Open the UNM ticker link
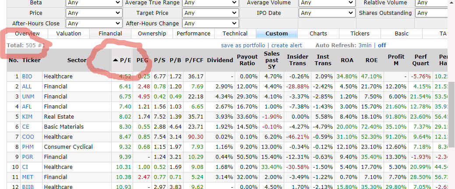 (28, 97)
